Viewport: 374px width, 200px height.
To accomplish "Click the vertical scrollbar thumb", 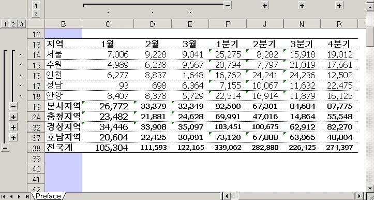I will tap(370, 37).
